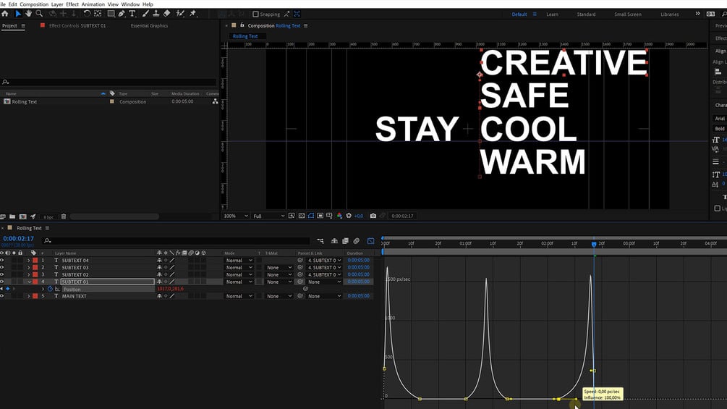The image size is (727, 409).
Task: Open the channel and color management icon
Action: click(x=339, y=216)
